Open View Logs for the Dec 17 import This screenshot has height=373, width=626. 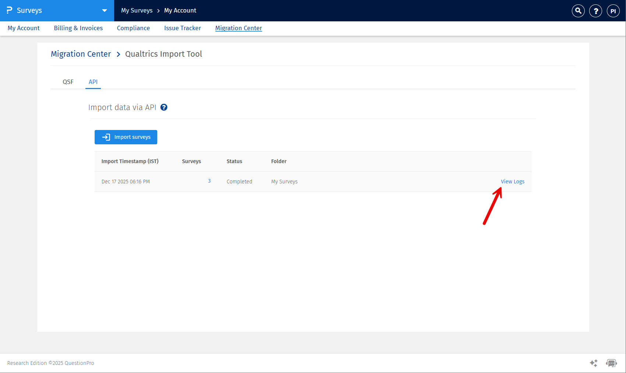tap(513, 181)
